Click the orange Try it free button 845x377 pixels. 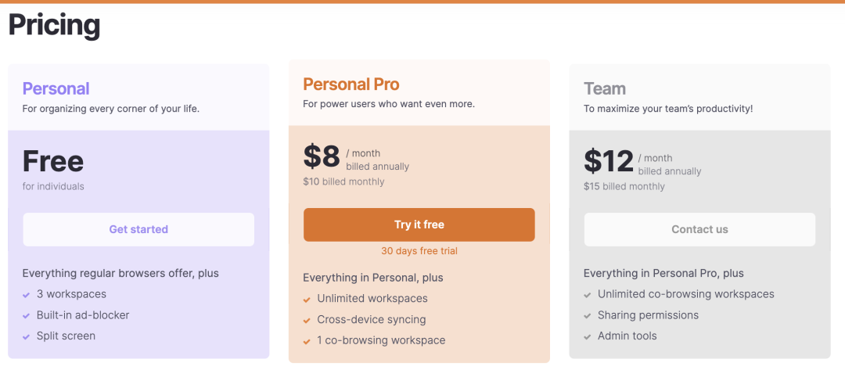(x=419, y=224)
